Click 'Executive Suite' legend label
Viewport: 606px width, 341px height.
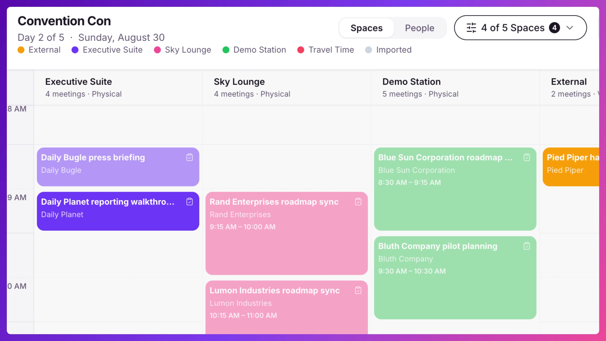click(113, 50)
